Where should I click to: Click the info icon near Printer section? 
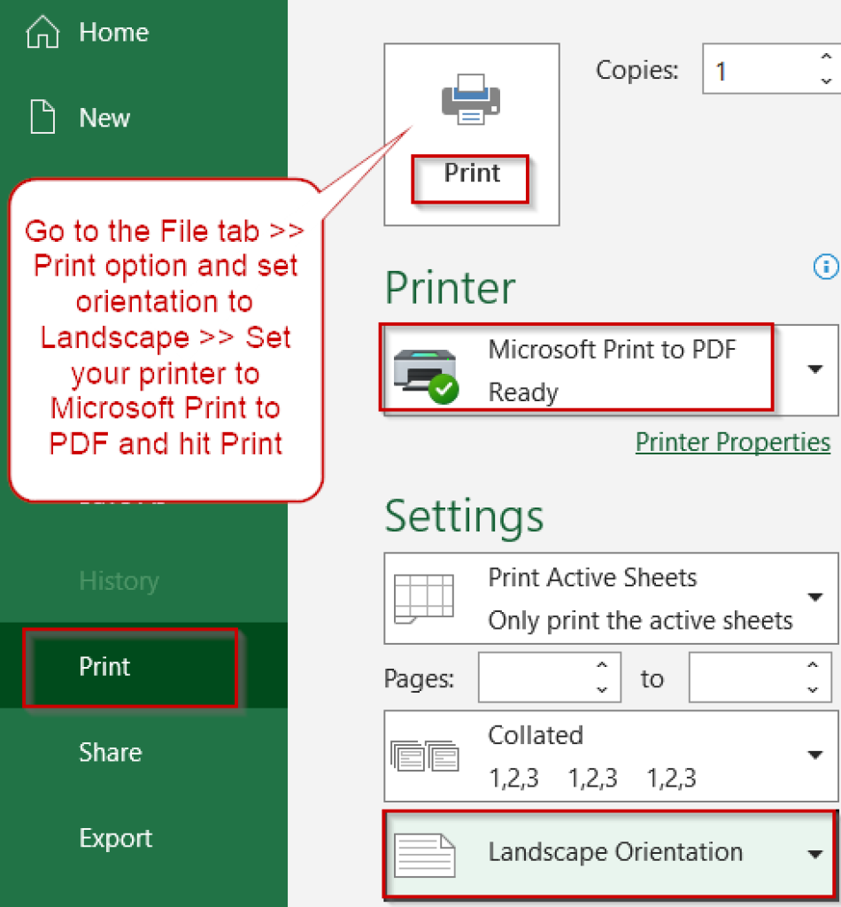tap(826, 267)
